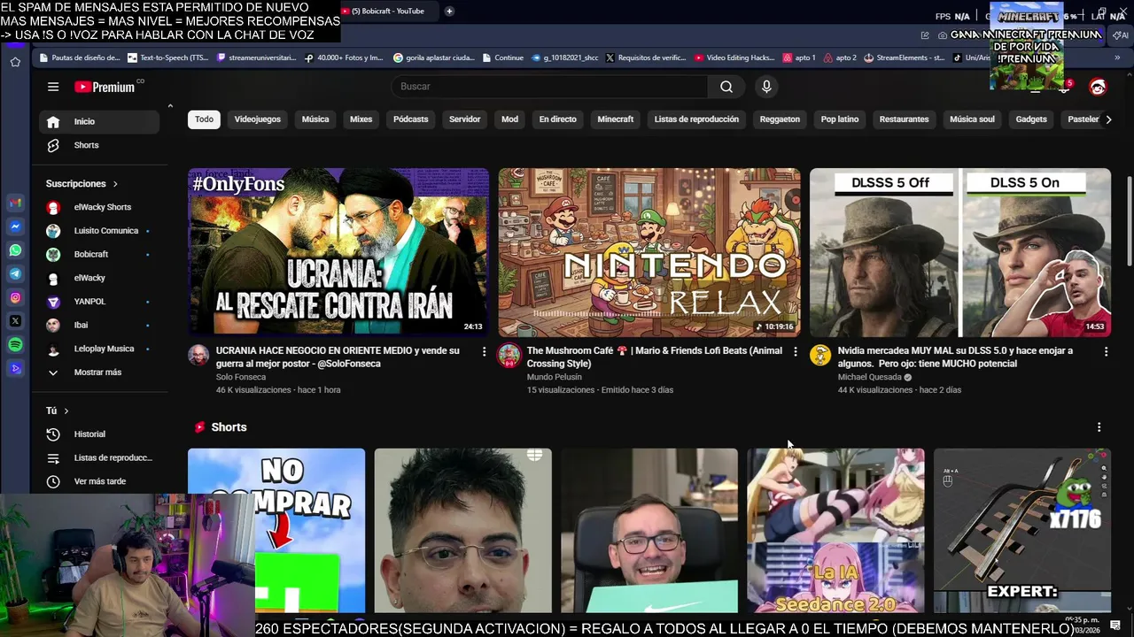Viewport: 1134px width, 637px height.
Task: Open Ibai subscription channel
Action: coord(99,326)
